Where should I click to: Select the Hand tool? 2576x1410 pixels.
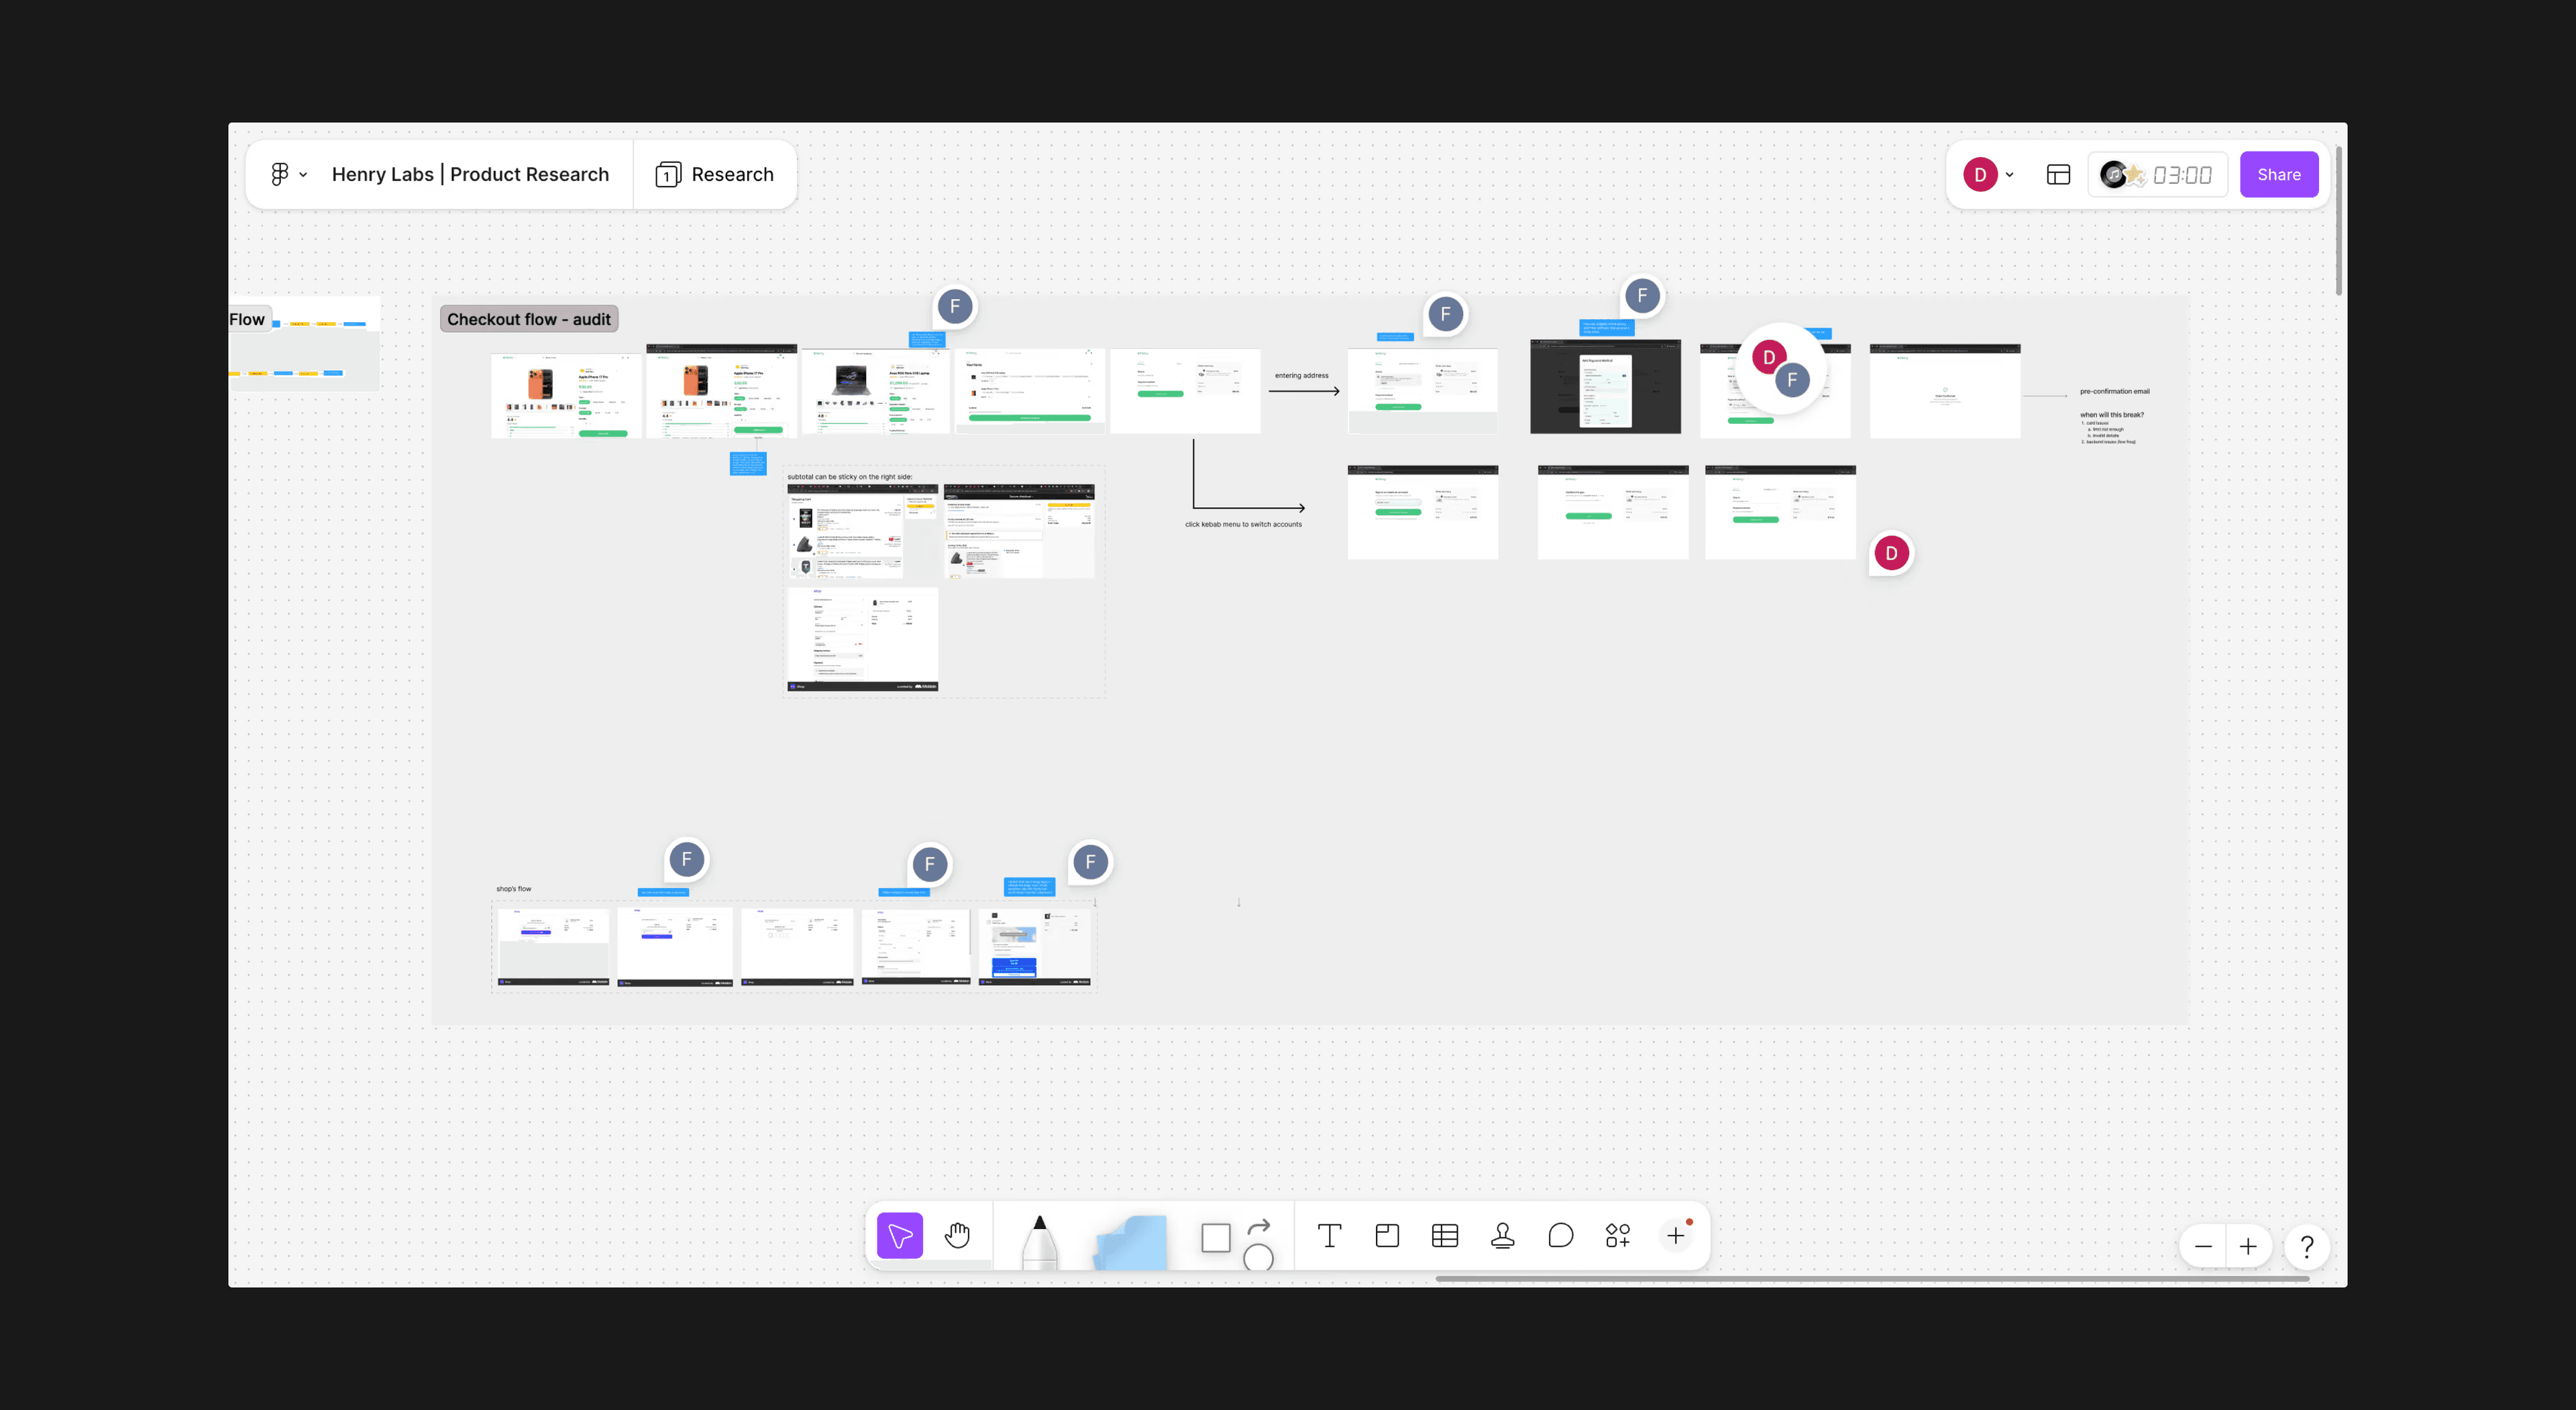point(957,1236)
